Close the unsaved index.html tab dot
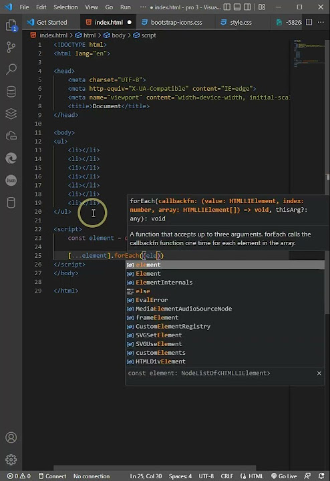The width and height of the screenshot is (330, 481). click(130, 23)
